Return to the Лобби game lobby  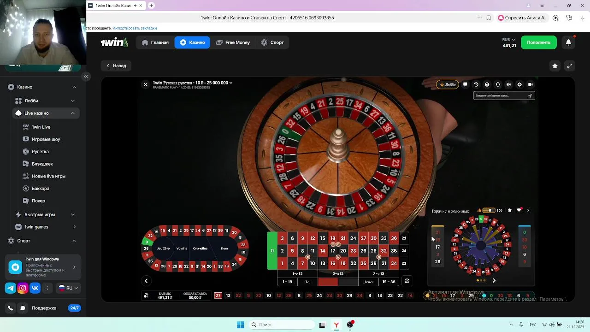point(448,84)
